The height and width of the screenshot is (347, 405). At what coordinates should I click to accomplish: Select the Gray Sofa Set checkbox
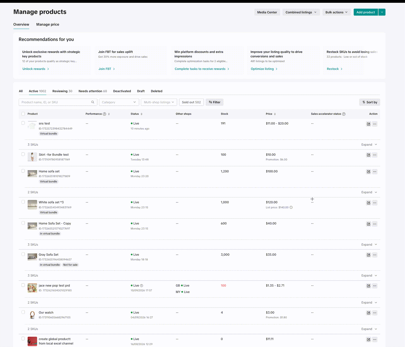coord(23,254)
